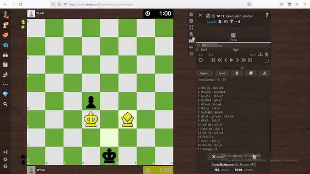Jump to the last move

[x=250, y=60]
